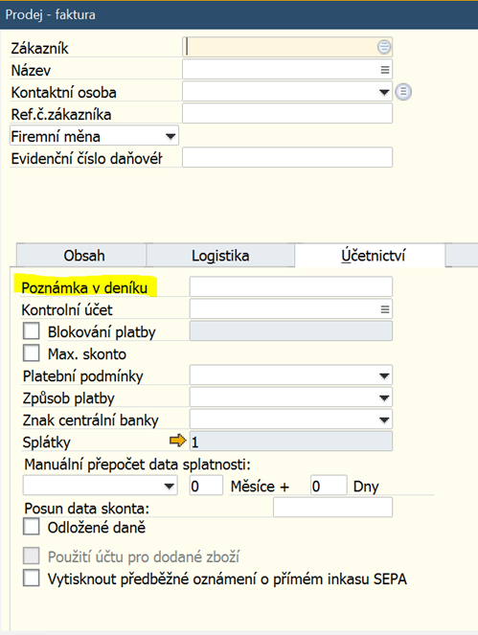Switch to the Logistika tab
This screenshot has width=478, height=635.
point(220,256)
